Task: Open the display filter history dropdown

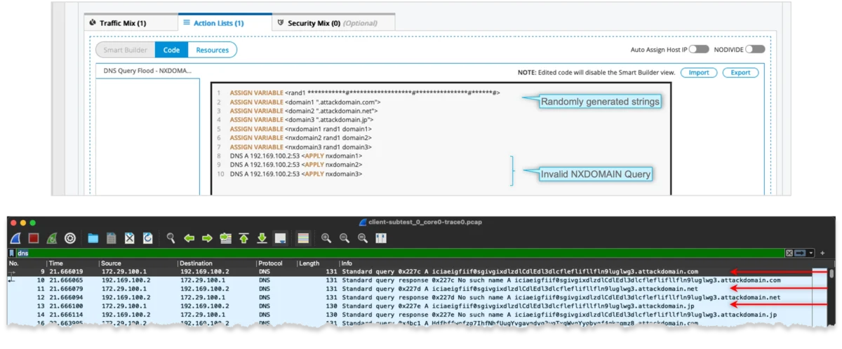Action: 812,252
